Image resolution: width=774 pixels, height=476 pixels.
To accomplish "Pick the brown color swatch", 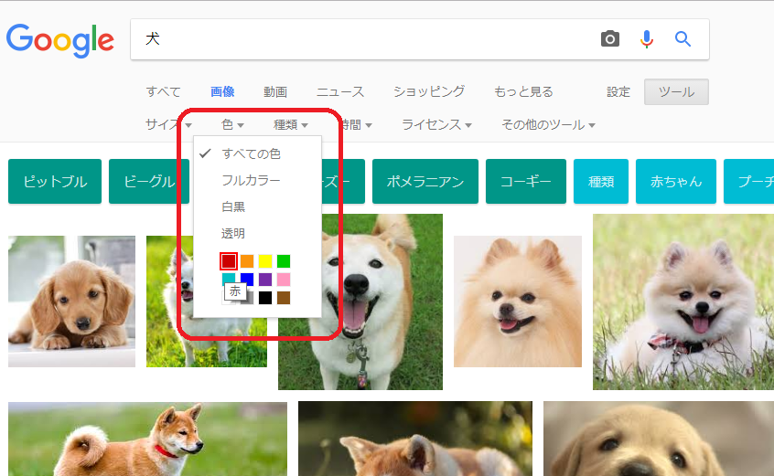I will pyautogui.click(x=284, y=298).
